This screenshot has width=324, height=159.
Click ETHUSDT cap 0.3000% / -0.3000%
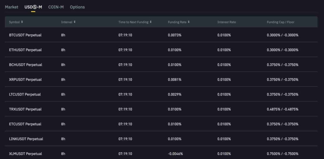click(283, 50)
